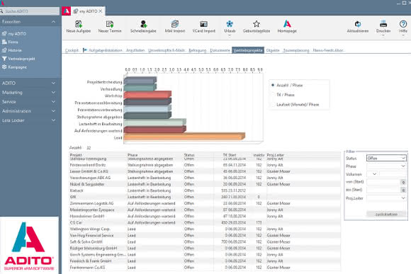Select the Marketingcenter Eyespace project row
The height and width of the screenshot is (274, 411).
[x=205, y=210]
